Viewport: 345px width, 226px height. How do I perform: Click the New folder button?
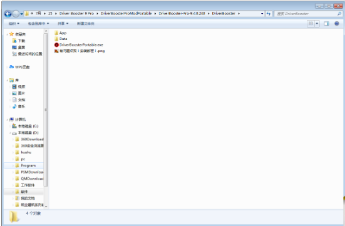pos(85,24)
